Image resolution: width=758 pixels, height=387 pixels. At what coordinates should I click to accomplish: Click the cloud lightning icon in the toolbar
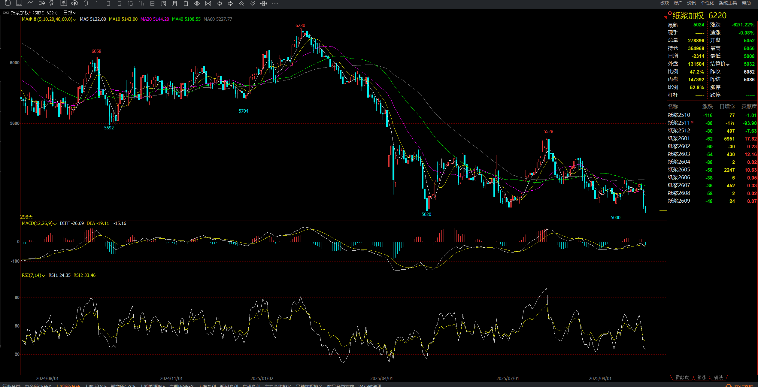coord(74,3)
